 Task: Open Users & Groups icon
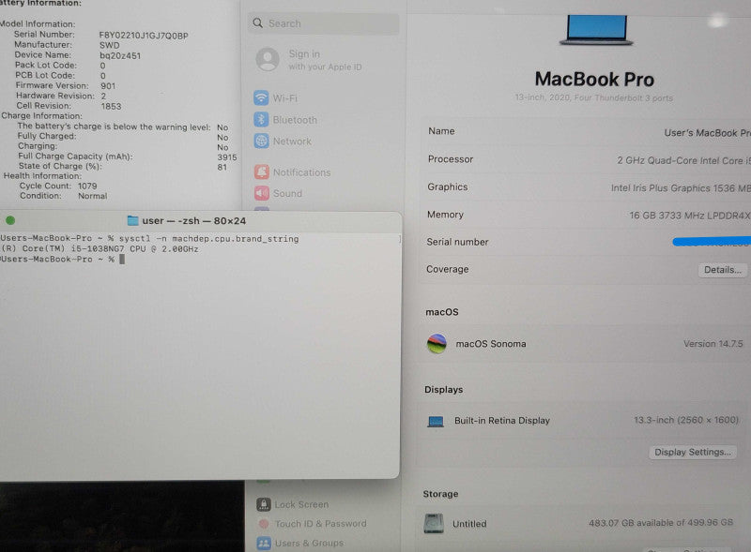pyautogui.click(x=264, y=543)
